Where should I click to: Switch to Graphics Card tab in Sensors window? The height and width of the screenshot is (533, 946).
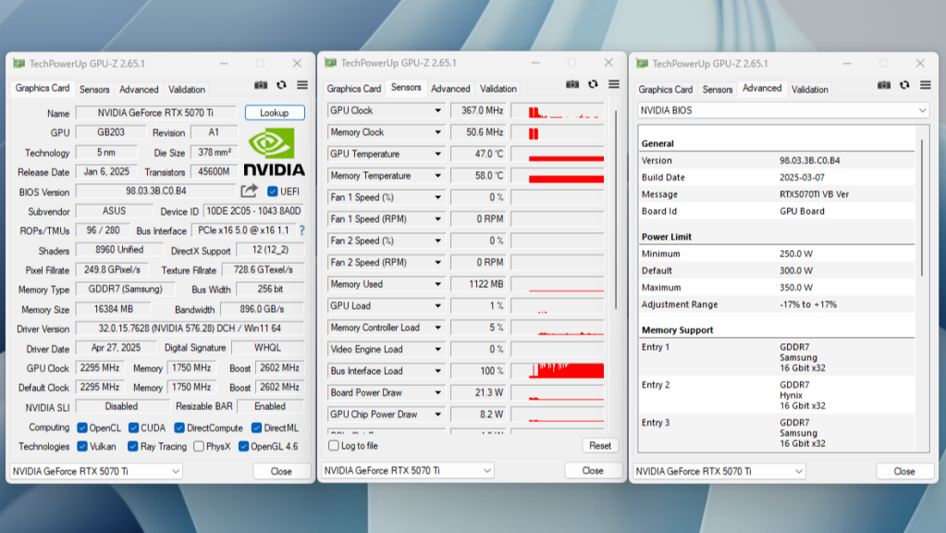(x=353, y=89)
